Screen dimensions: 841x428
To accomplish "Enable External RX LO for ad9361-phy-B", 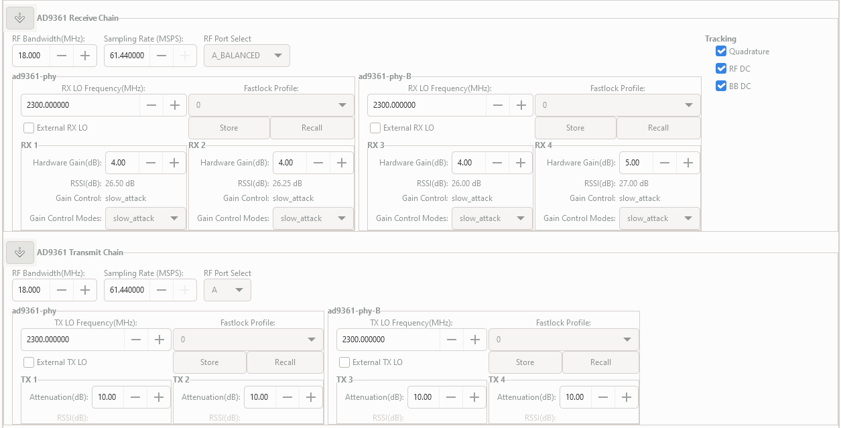I will pyautogui.click(x=375, y=128).
